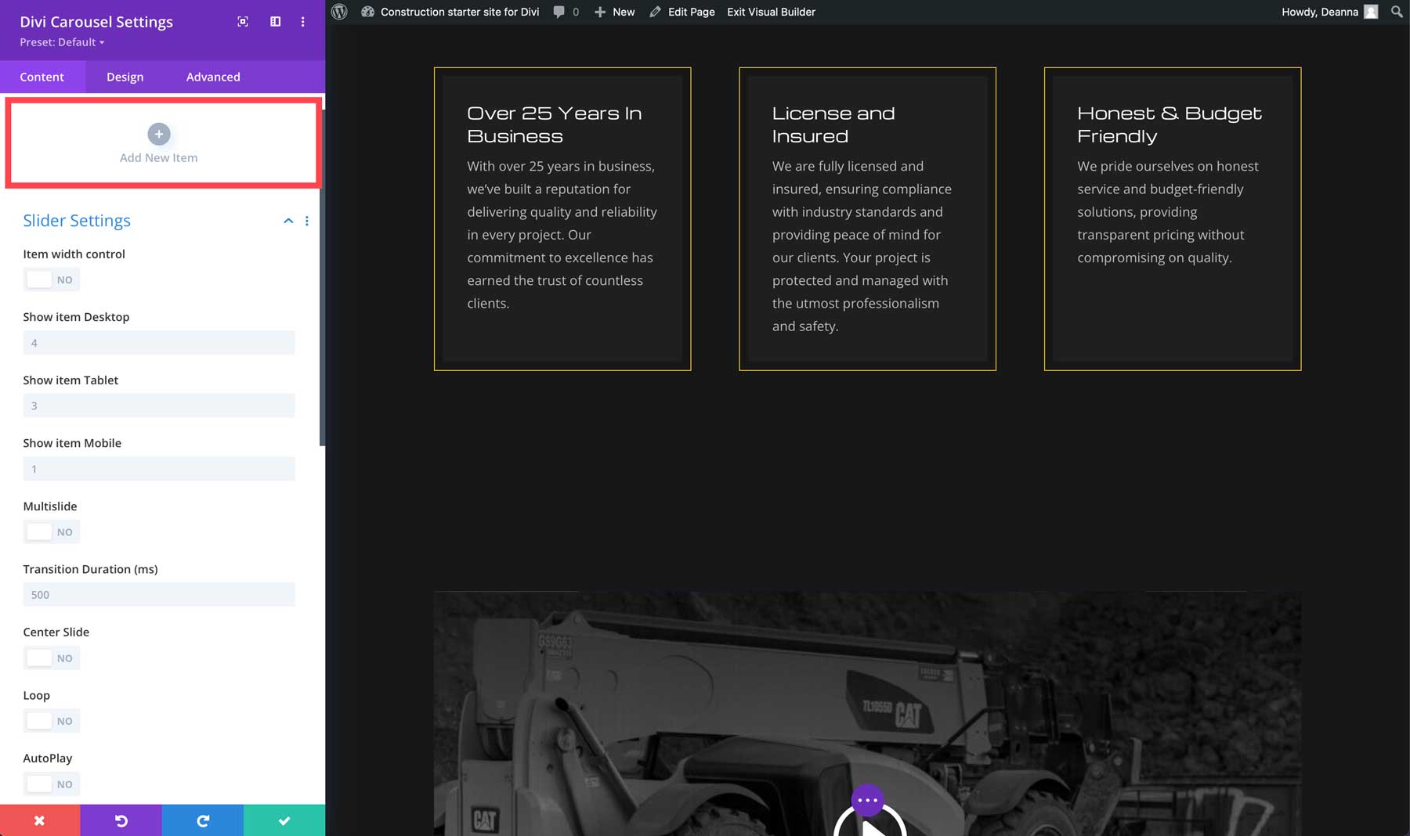Select the License and Insured heading
Image resolution: width=1410 pixels, height=836 pixels.
(x=833, y=124)
